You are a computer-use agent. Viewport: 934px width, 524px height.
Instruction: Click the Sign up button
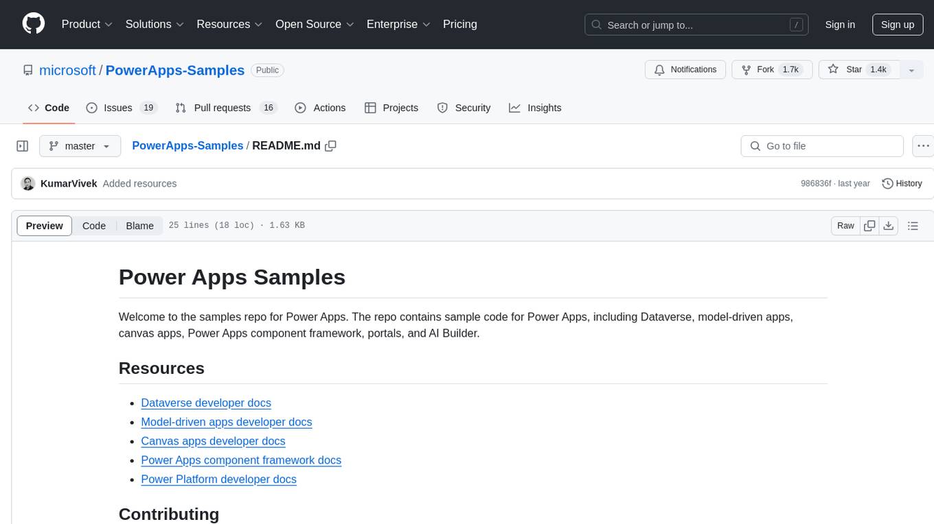pos(898,25)
